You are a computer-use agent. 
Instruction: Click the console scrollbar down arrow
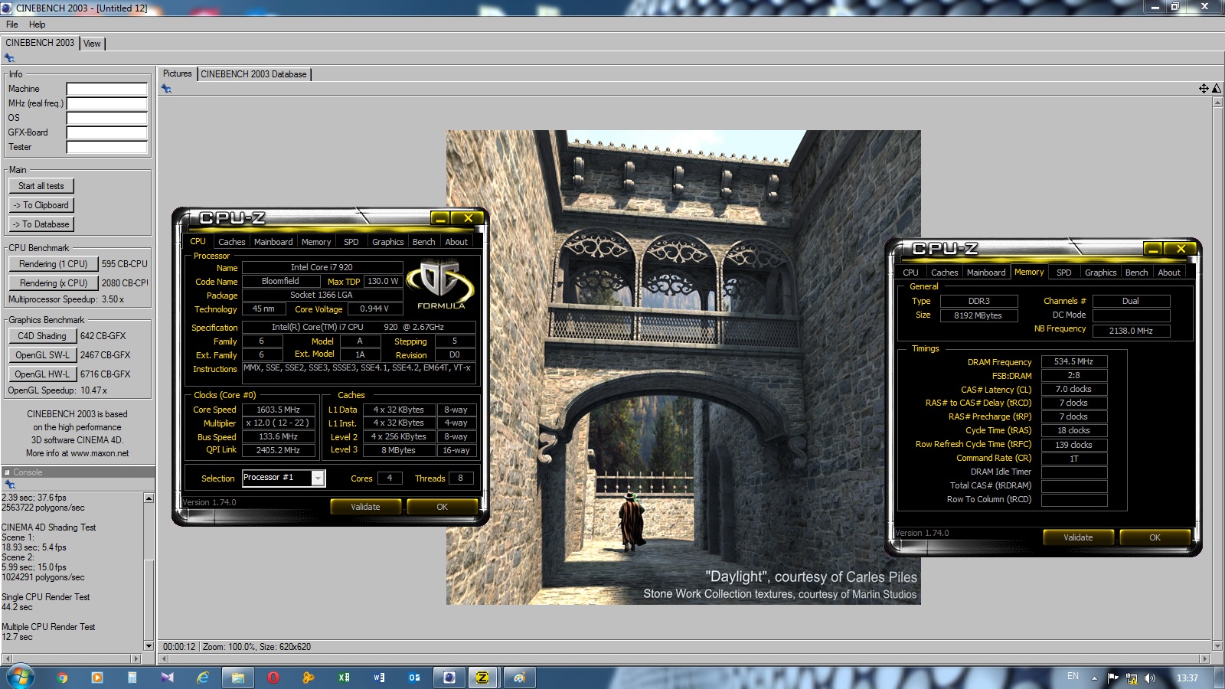point(149,646)
